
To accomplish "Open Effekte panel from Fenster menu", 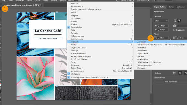I will click(100, 25).
